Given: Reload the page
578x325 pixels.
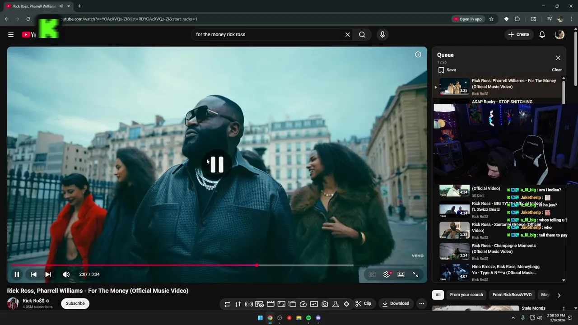Looking at the screenshot, I should tap(28, 19).
